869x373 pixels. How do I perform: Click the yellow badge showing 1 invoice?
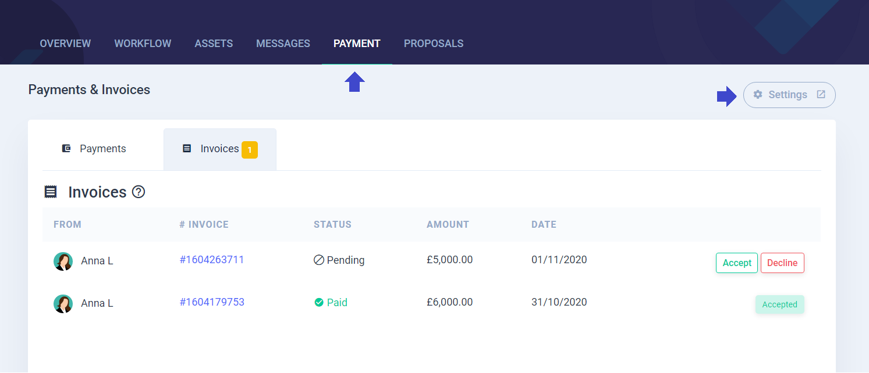click(250, 150)
